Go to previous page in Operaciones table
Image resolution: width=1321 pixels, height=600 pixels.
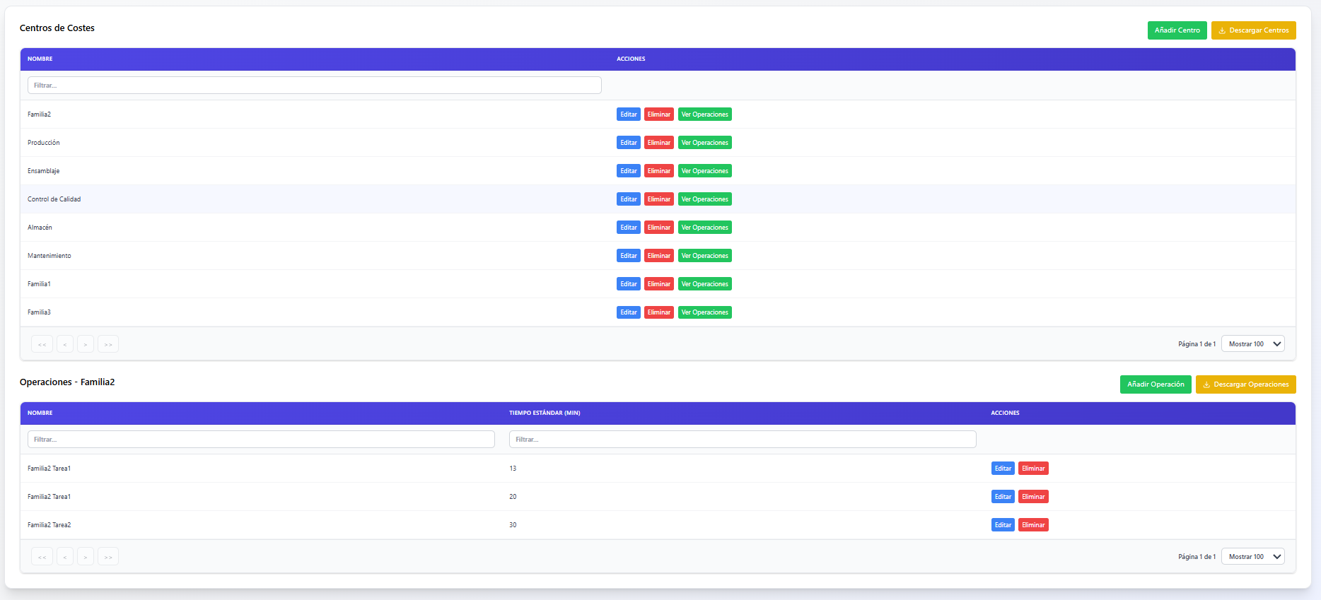(65, 557)
